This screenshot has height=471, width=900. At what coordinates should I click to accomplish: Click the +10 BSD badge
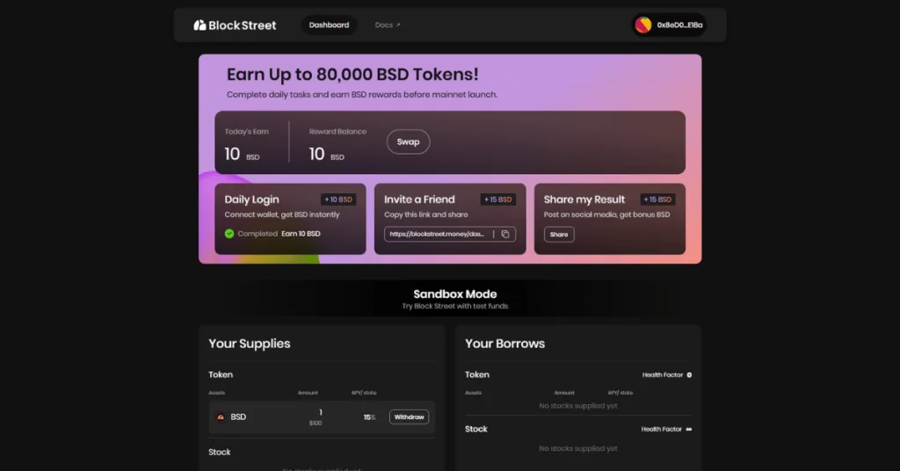point(338,199)
